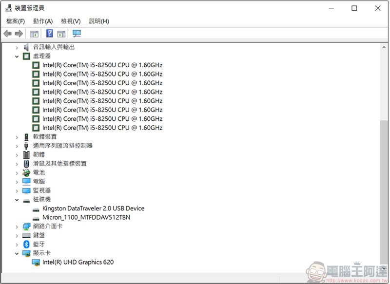Viewport: 390px width, 284px height.
Task: Click the scan for hardware changes monitor icon
Action: 77,34
